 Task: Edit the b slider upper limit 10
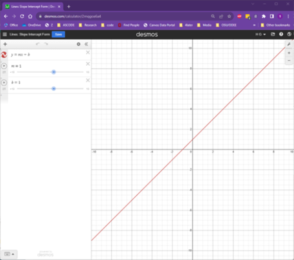(88, 89)
